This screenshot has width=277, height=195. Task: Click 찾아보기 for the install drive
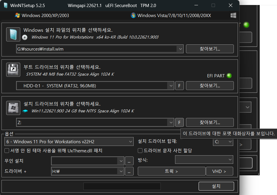pyautogui.click(x=210, y=122)
